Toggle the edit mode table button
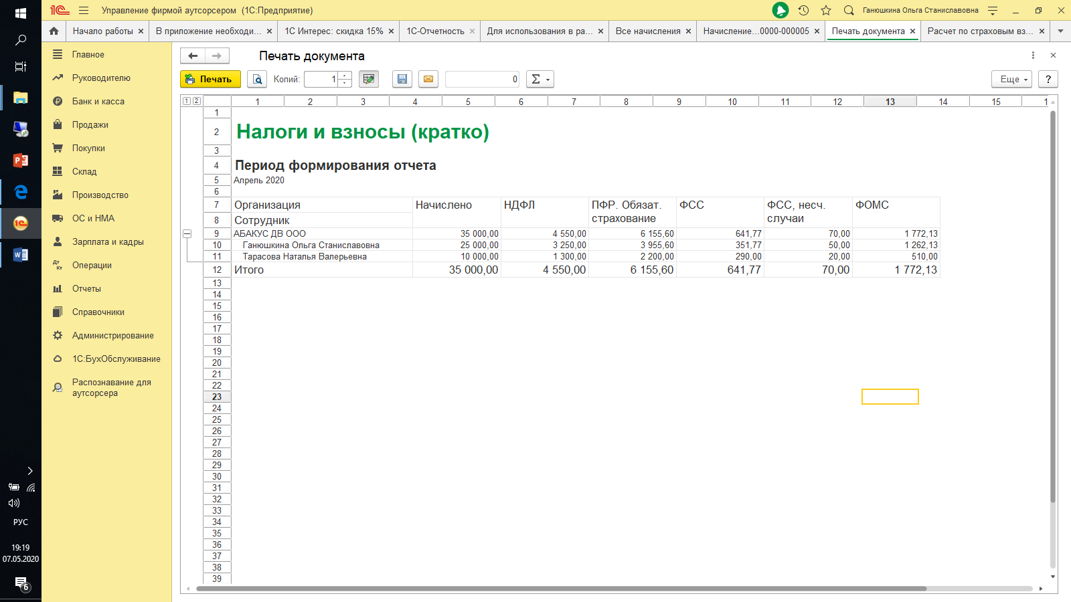 368,79
